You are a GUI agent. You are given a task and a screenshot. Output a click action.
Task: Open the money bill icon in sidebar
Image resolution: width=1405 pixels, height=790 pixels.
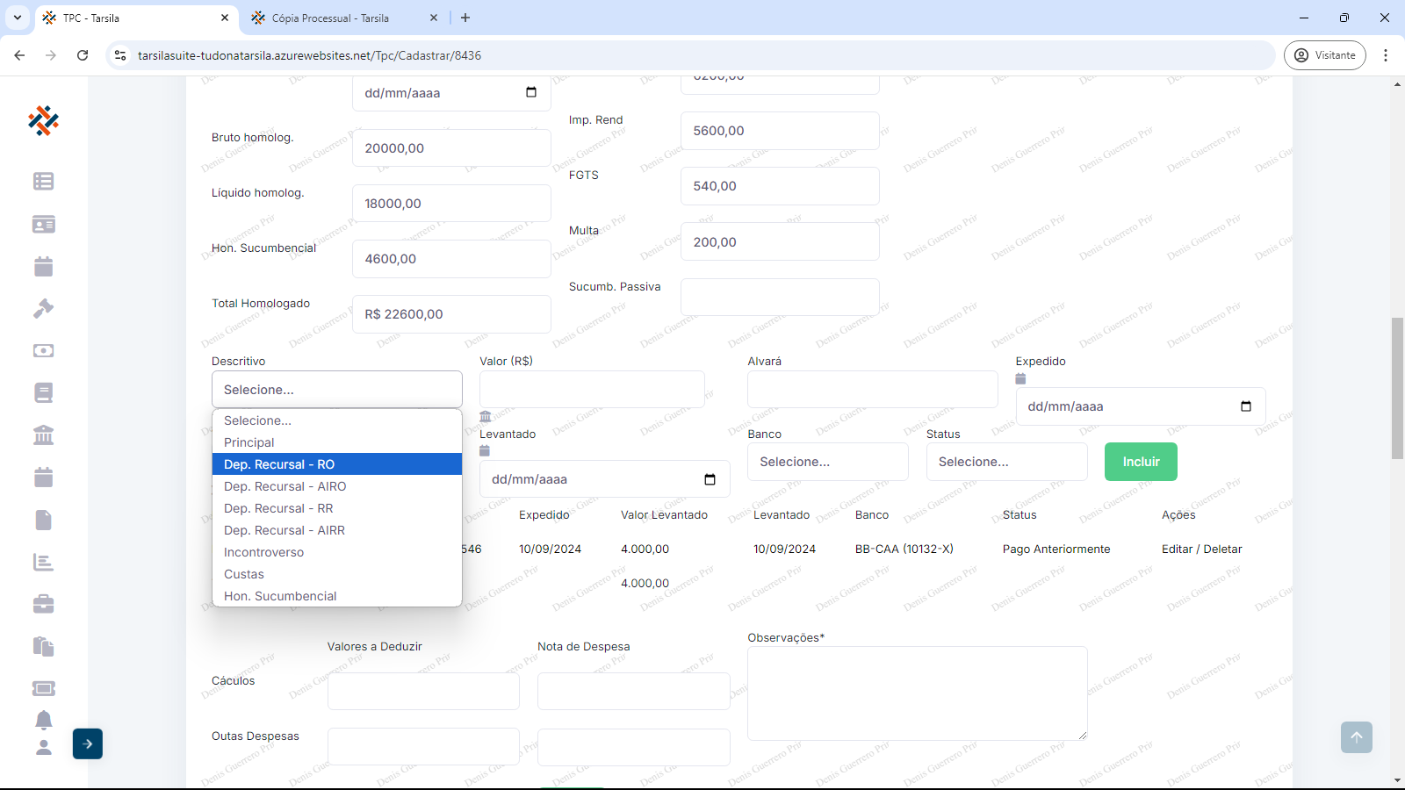[x=43, y=350]
